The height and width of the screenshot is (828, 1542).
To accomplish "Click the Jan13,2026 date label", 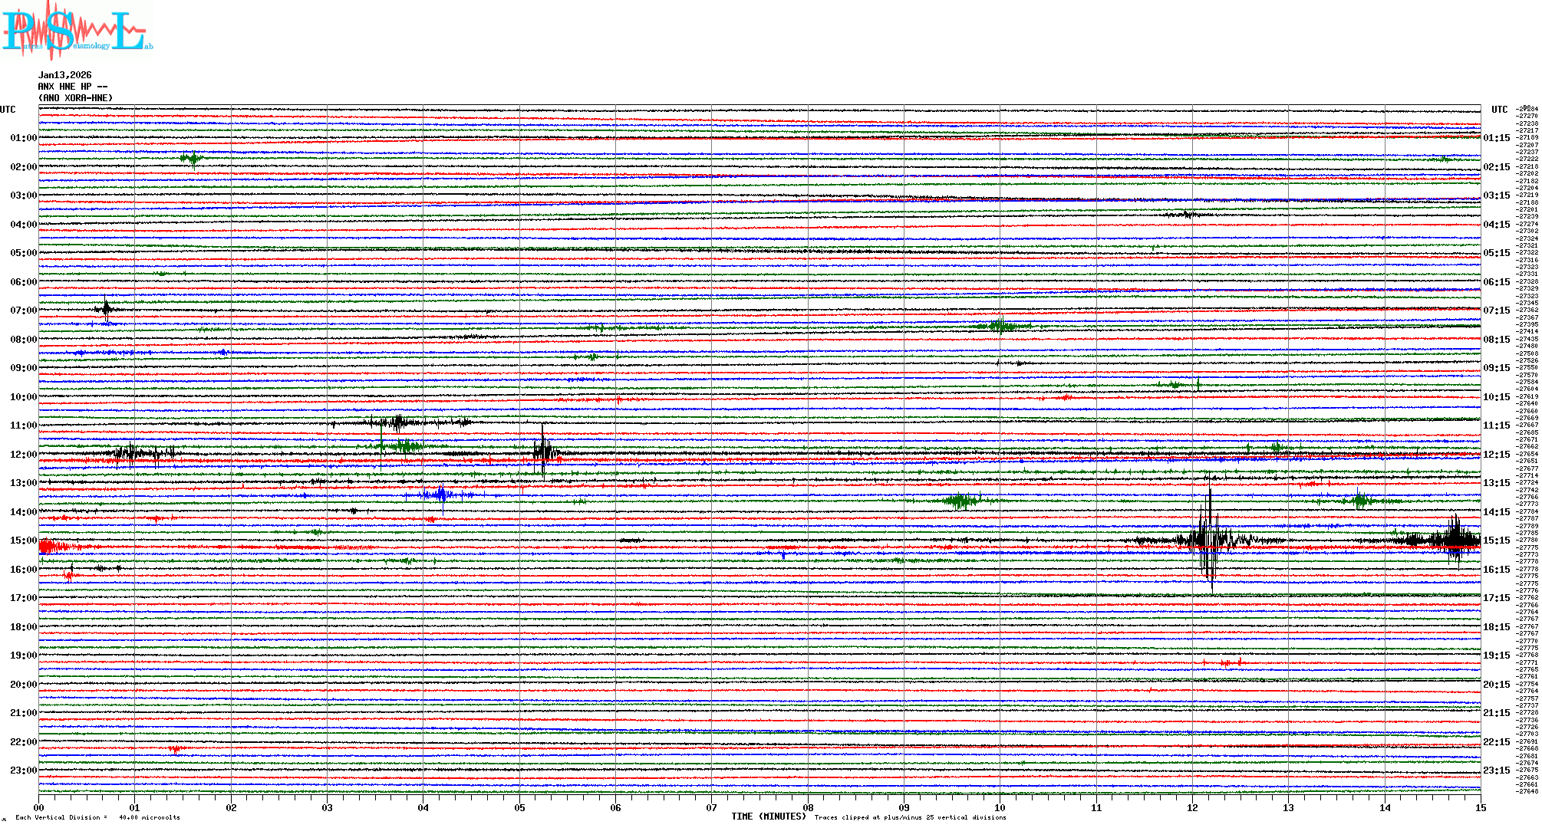I will pos(64,75).
